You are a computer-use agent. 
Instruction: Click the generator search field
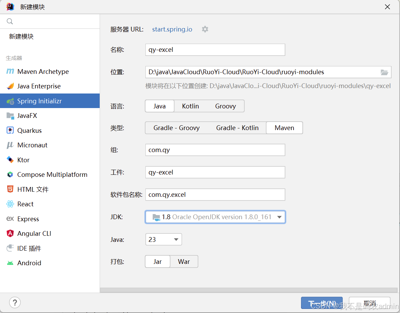[50, 21]
